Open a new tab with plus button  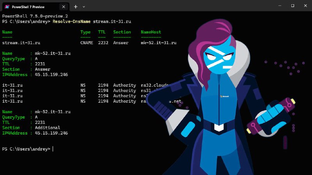pyautogui.click(x=76, y=7)
